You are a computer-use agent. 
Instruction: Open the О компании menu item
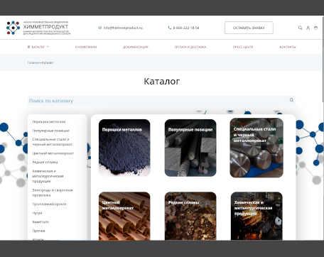[86, 47]
